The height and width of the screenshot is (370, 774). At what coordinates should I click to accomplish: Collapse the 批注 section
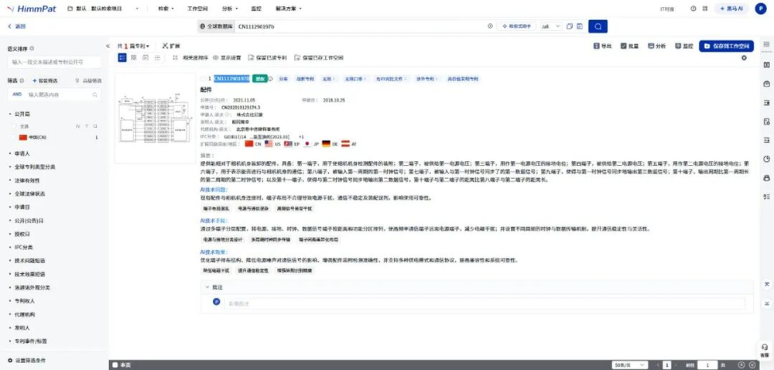click(x=207, y=286)
